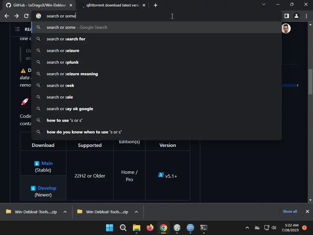Open qBittorrent from the taskbar
313x235 pixels.
[190, 228]
